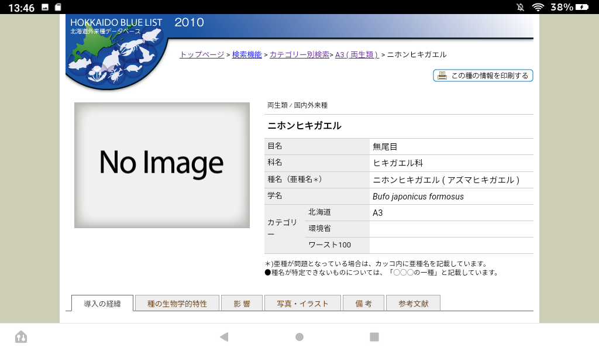Switch to the 種の生物学的特性 tab
The image size is (599, 351).
[177, 304]
